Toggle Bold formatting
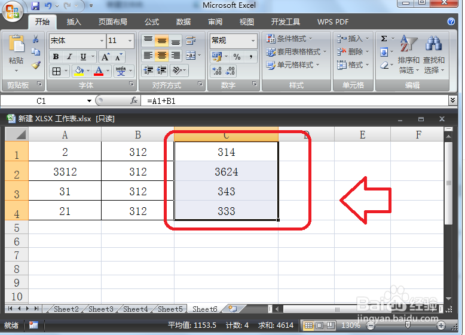This screenshot has width=465, height=335. coord(56,57)
